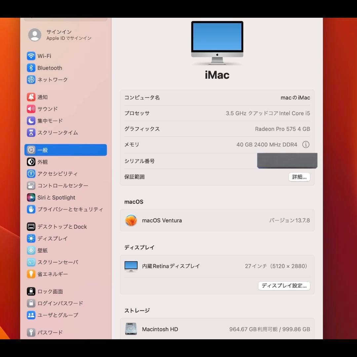Viewport: 357px width, 357px height.
Task: Click the ネットワーク globe icon
Action: 31,80
